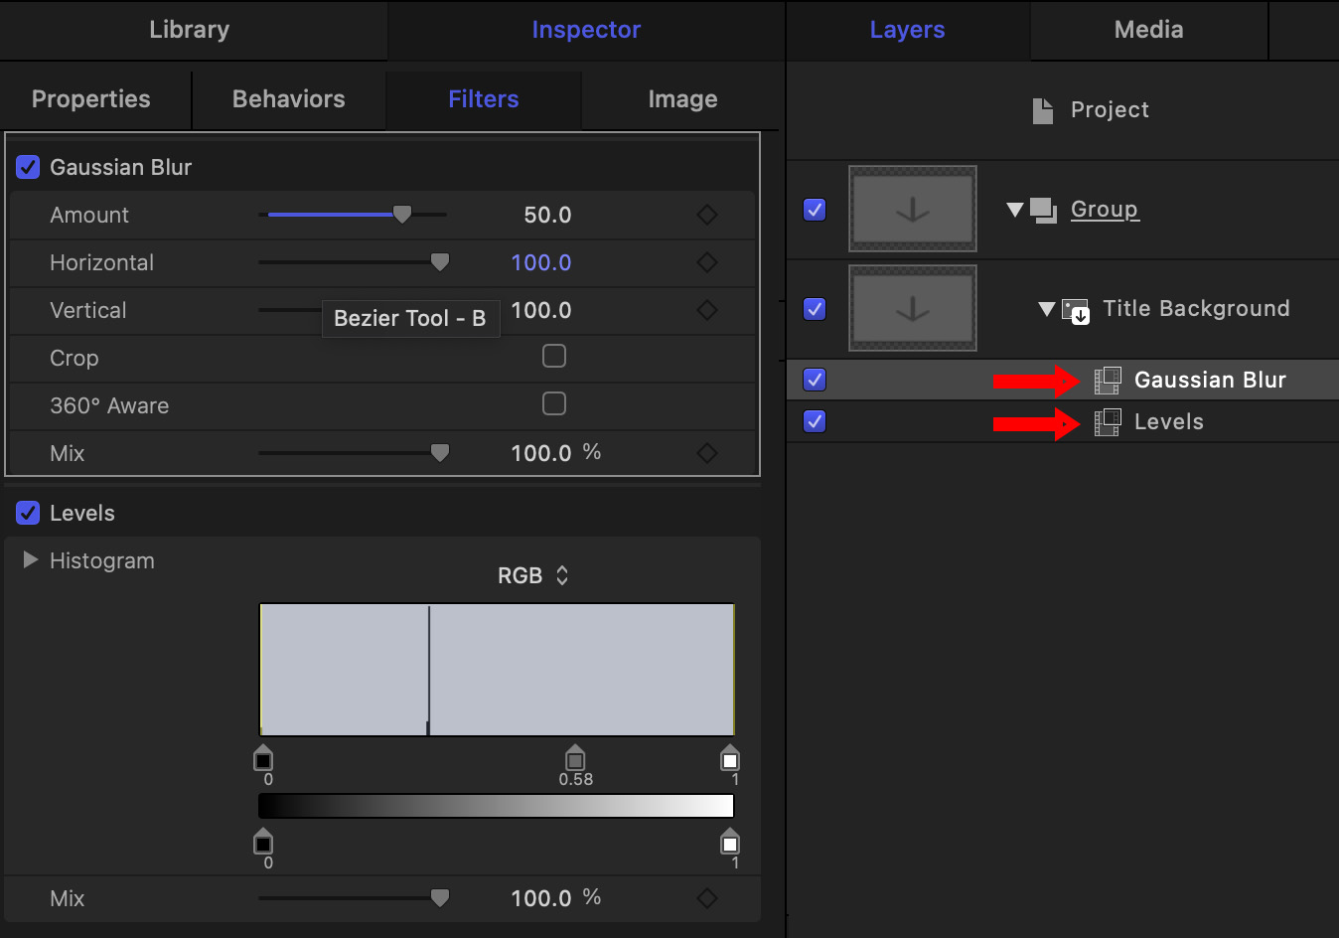Click the Levels filter icon in Layers

1108,422
